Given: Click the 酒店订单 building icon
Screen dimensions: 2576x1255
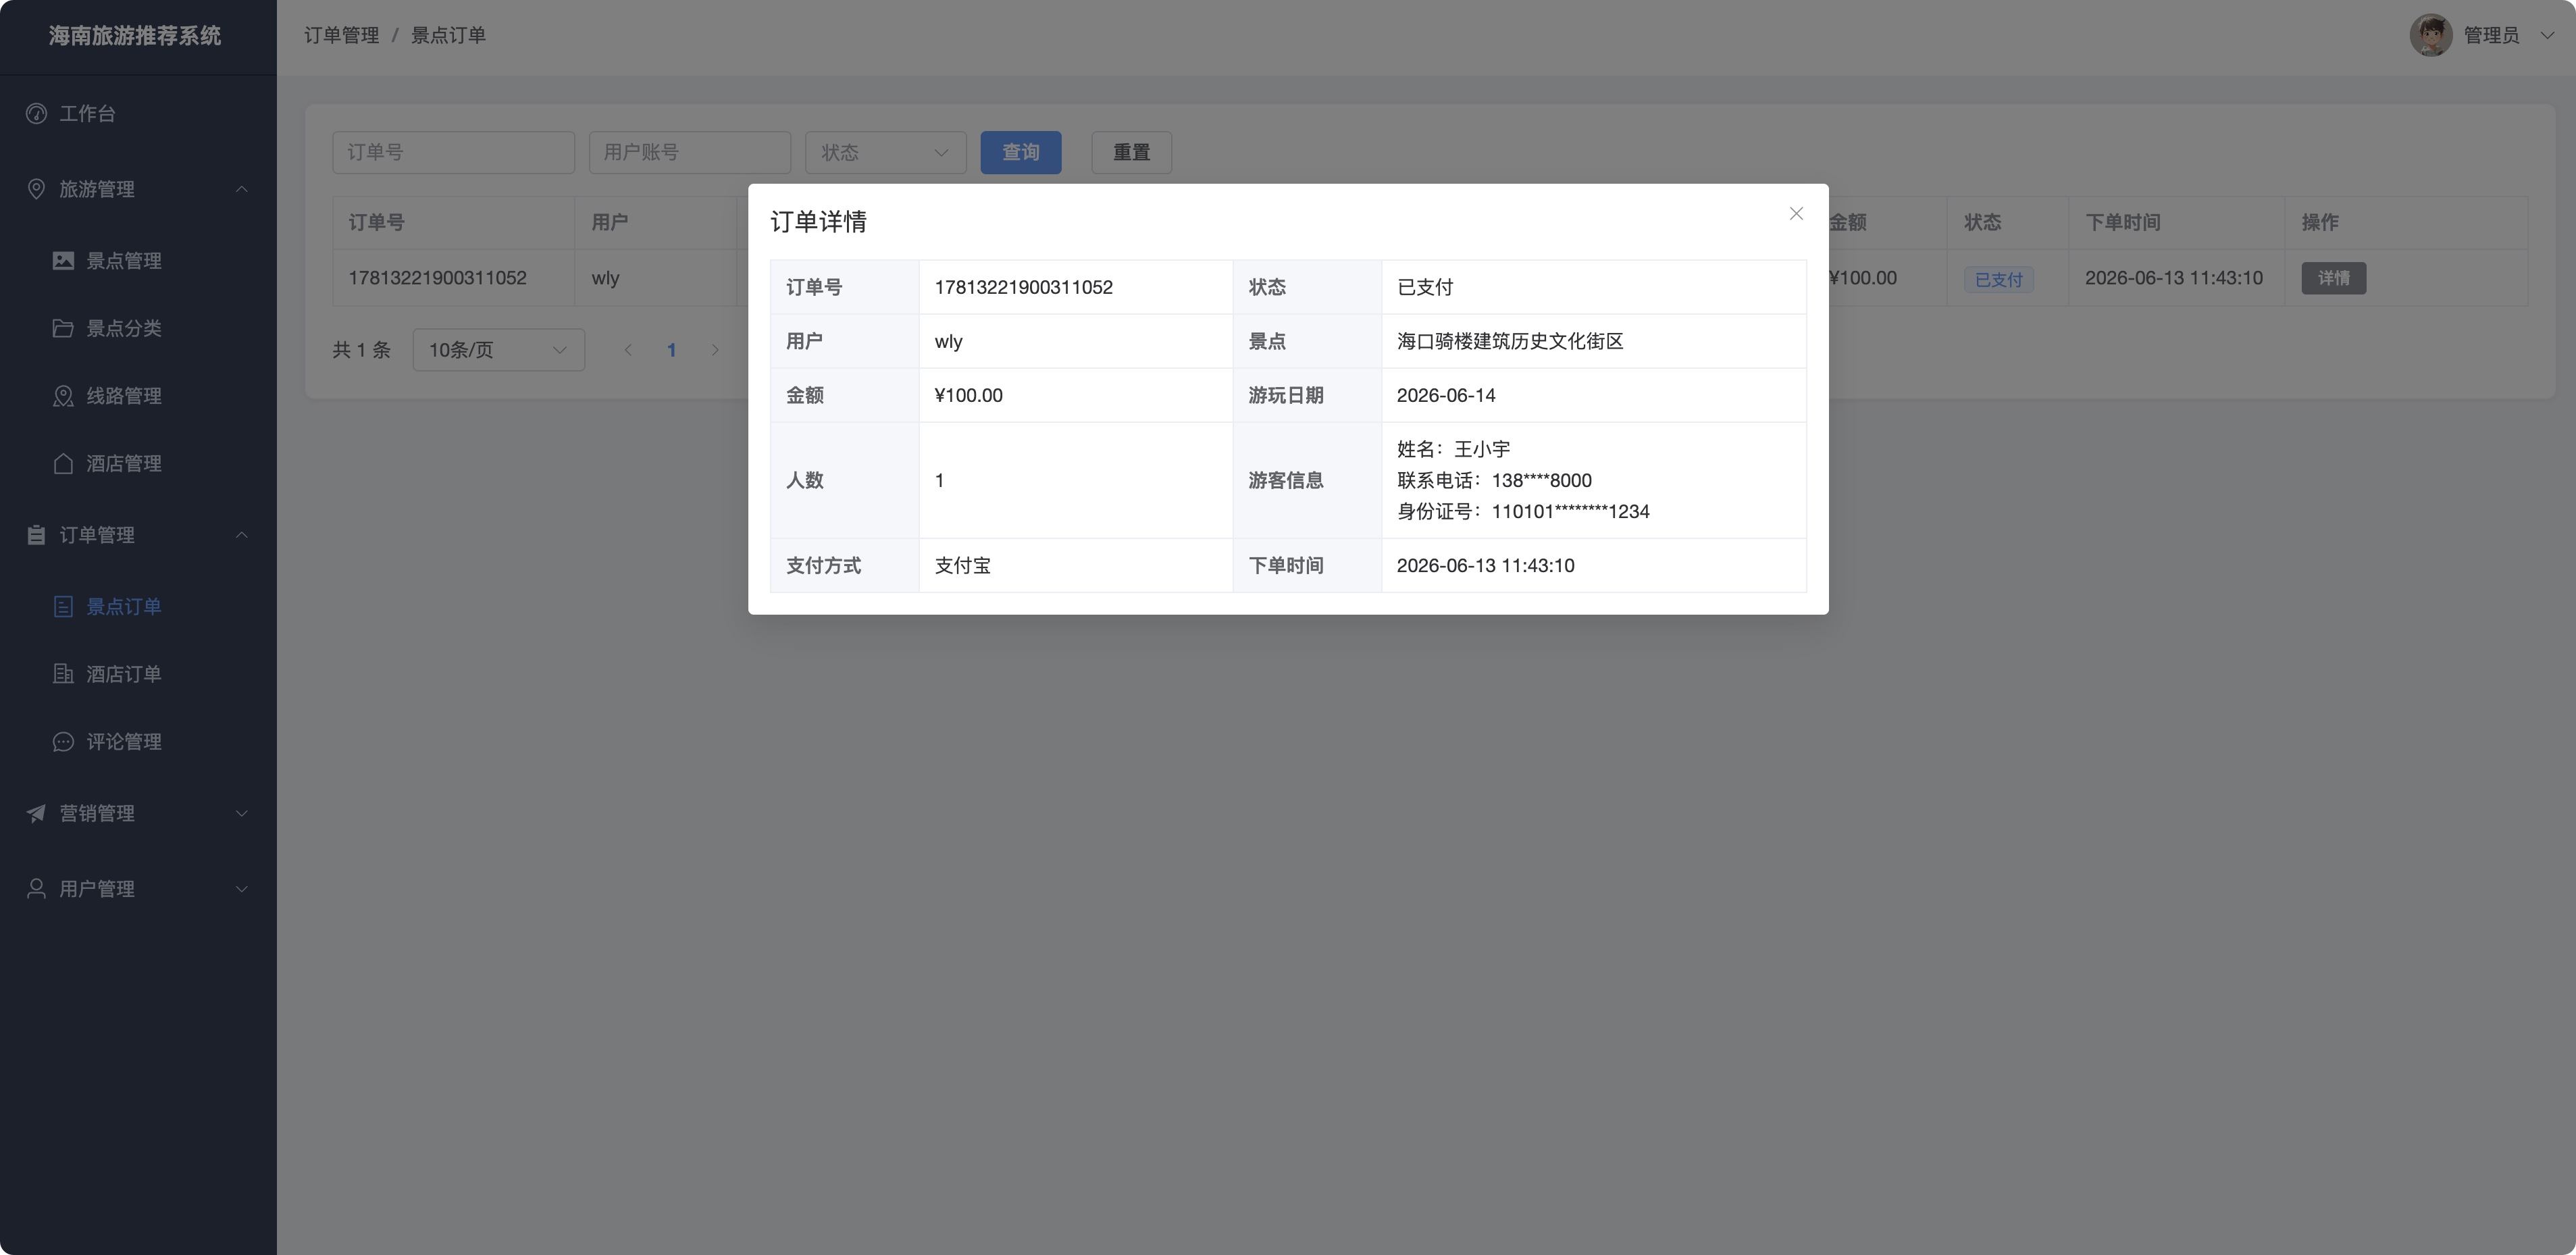Looking at the screenshot, I should [x=63, y=674].
